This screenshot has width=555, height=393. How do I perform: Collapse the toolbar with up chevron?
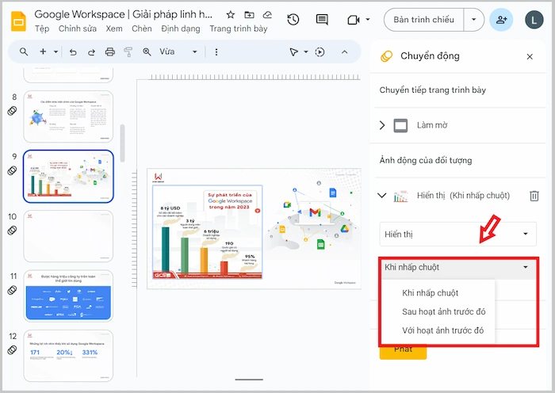click(x=344, y=52)
